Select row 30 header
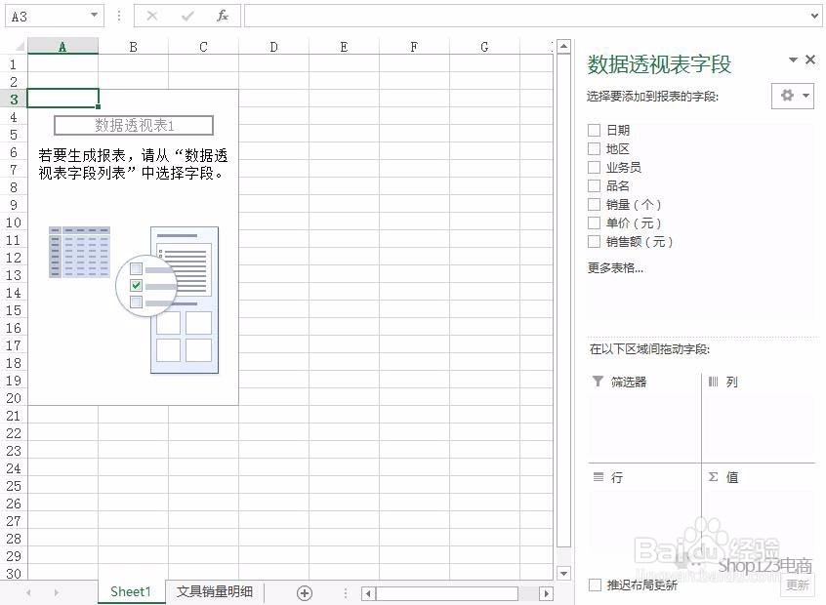826x605 pixels. tap(13, 573)
